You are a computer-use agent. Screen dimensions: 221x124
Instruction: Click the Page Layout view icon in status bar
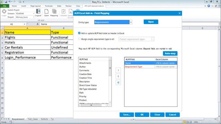188,122
